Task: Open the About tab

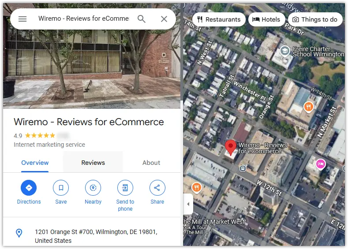Action: point(151,163)
